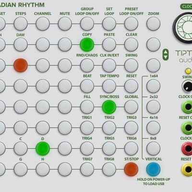Click the lit green COPY button
The width and height of the screenshot is (192, 192).
87,45
